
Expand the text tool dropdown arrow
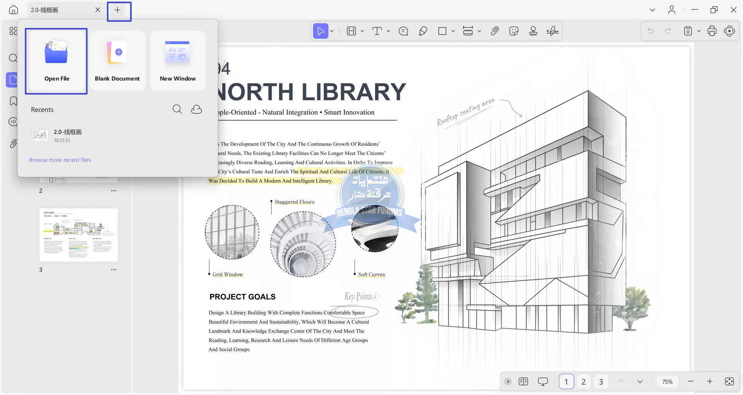coord(389,31)
